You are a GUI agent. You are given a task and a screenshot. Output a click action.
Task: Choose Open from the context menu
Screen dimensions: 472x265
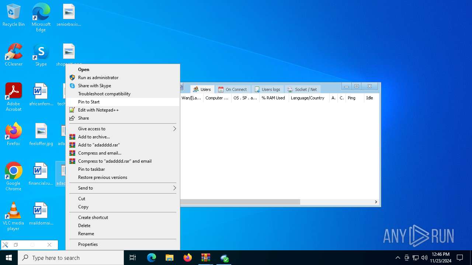123,70
